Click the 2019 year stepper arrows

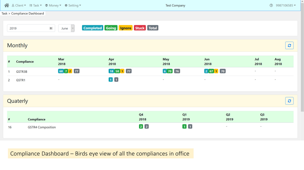[x=51, y=28]
